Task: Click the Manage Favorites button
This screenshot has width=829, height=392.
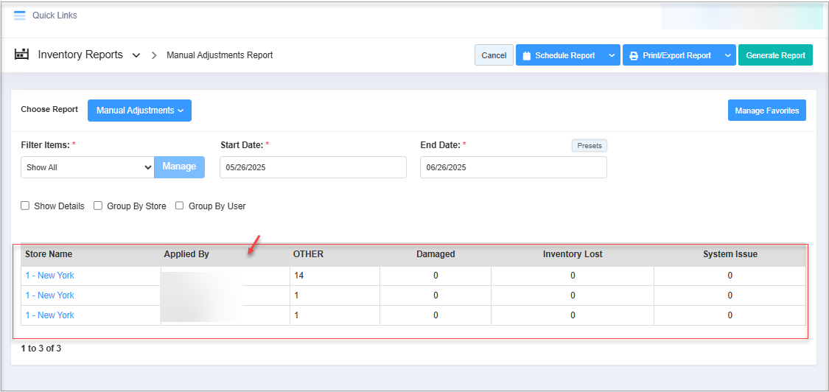Action: pyautogui.click(x=766, y=111)
